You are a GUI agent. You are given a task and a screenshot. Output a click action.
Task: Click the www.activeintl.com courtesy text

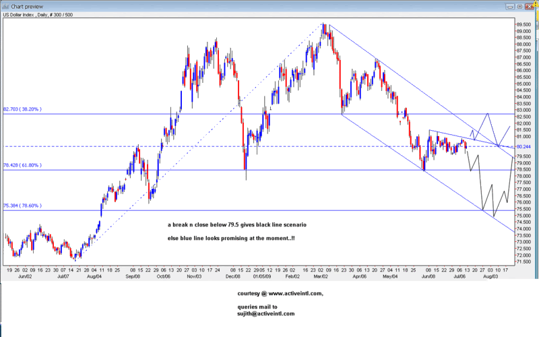(280, 294)
